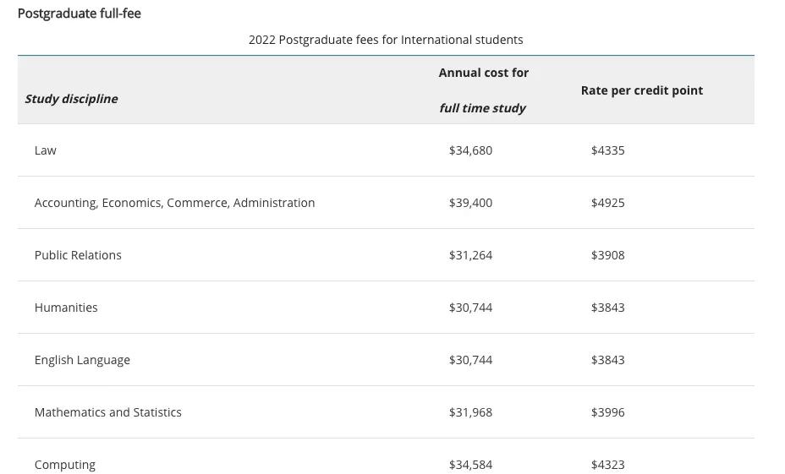Click the $4335 rate for Law
This screenshot has width=785, height=474.
607,150
